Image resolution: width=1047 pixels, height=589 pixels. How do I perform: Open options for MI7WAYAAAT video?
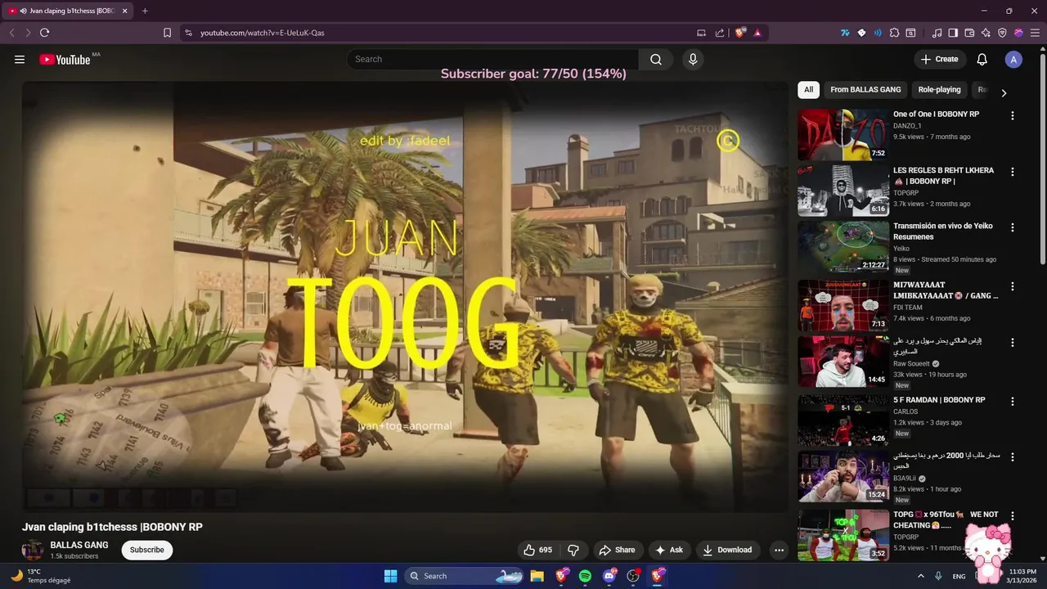(x=1012, y=286)
